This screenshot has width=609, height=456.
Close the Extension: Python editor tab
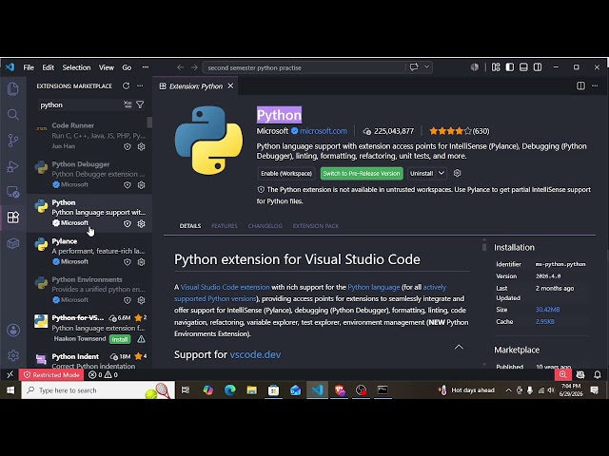tap(230, 85)
